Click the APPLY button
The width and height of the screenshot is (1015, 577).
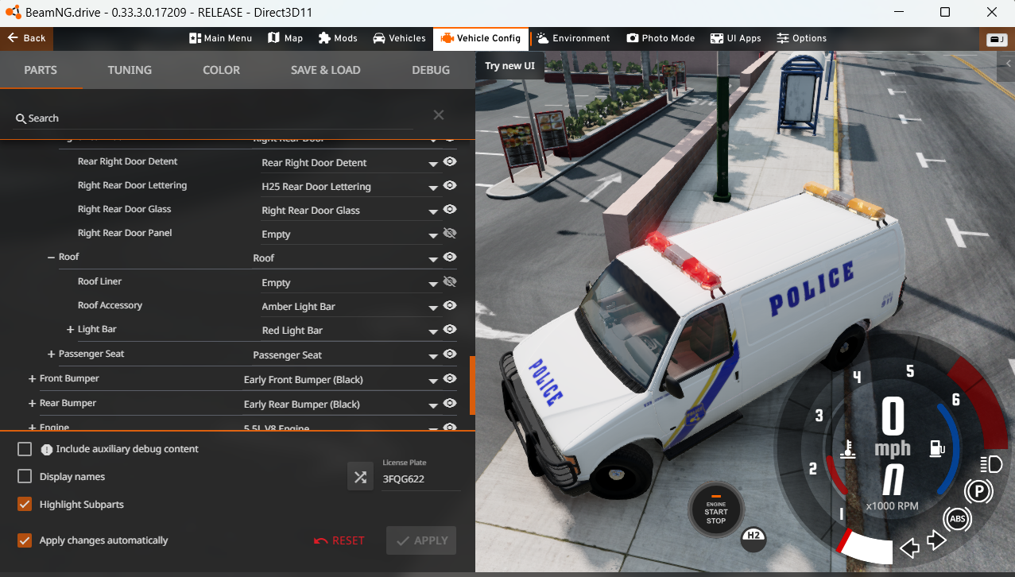tap(421, 540)
